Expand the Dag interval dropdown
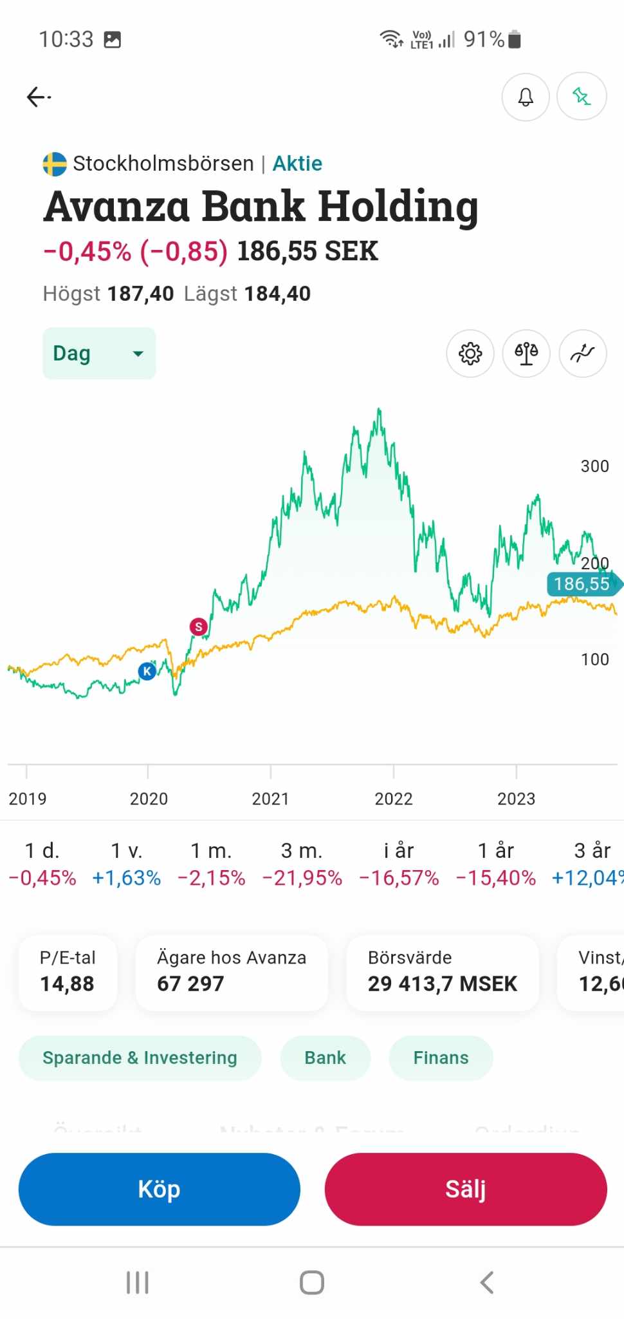The image size is (624, 1319). tap(99, 354)
